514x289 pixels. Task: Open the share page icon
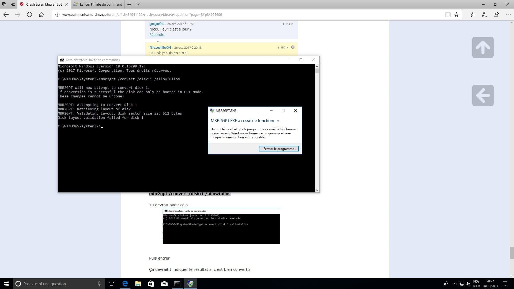click(496, 15)
